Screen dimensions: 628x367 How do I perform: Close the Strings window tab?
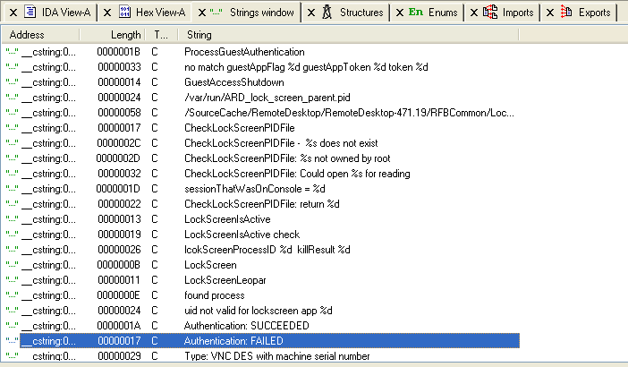coord(202,13)
